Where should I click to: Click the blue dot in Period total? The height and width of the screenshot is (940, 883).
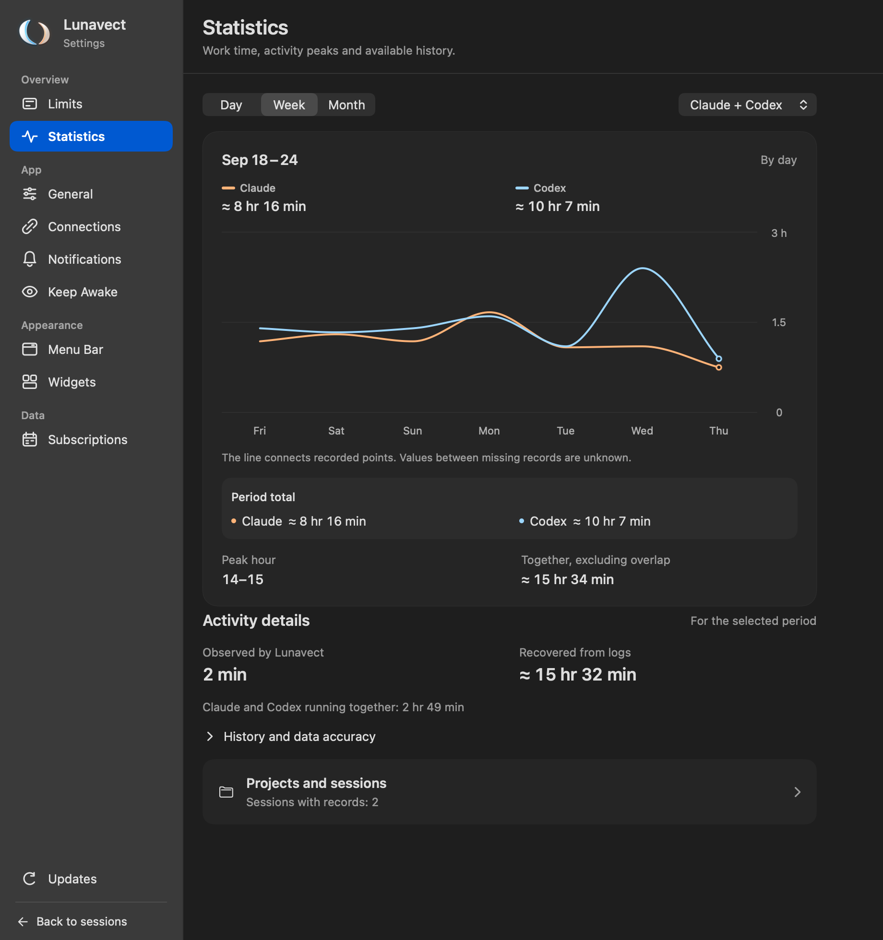coord(522,521)
